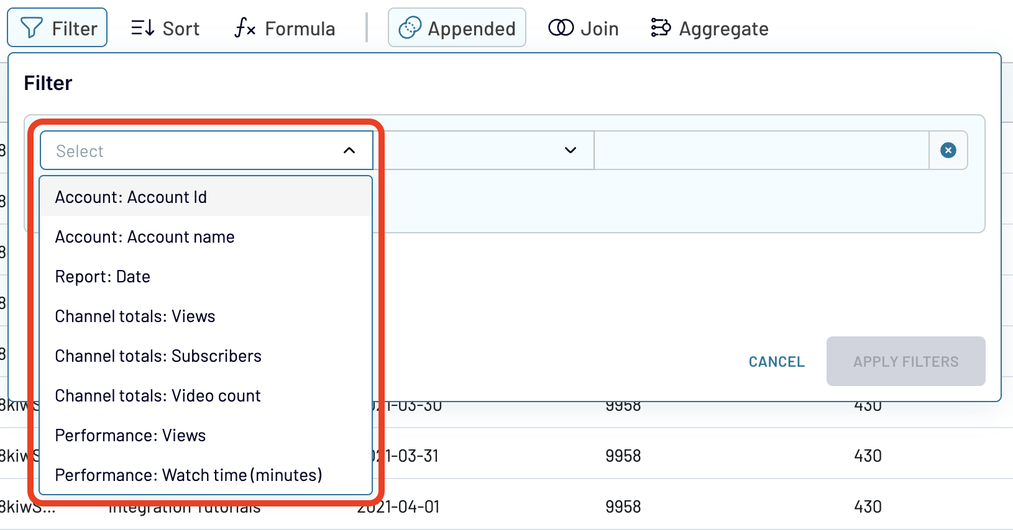
Task: Select 'Performance: Views' option
Action: tap(130, 436)
